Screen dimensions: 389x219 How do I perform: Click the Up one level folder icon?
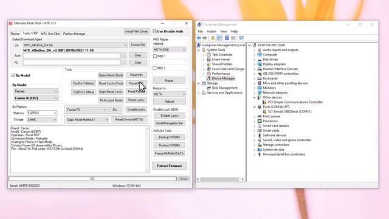(213, 38)
